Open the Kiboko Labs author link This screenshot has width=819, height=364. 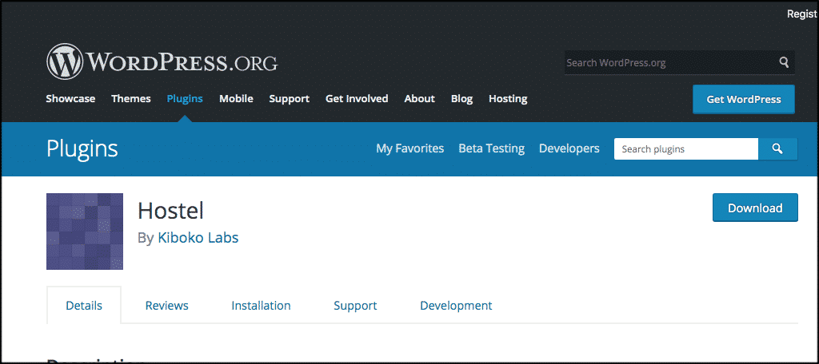click(198, 239)
